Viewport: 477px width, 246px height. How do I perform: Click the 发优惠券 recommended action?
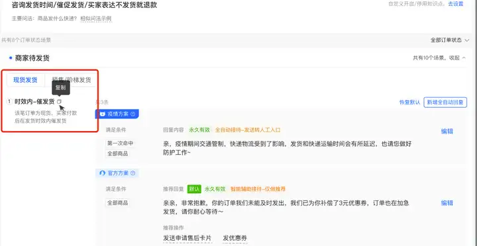tap(235, 238)
